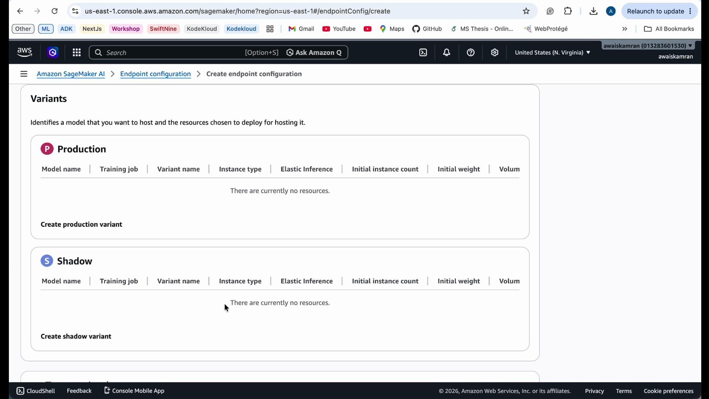Open the NextJs bookmark folder
This screenshot has width=709, height=399.
92,29
